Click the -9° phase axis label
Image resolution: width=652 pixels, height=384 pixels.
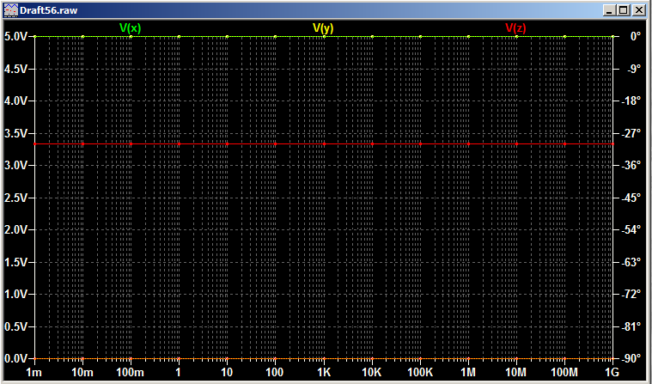(634, 69)
